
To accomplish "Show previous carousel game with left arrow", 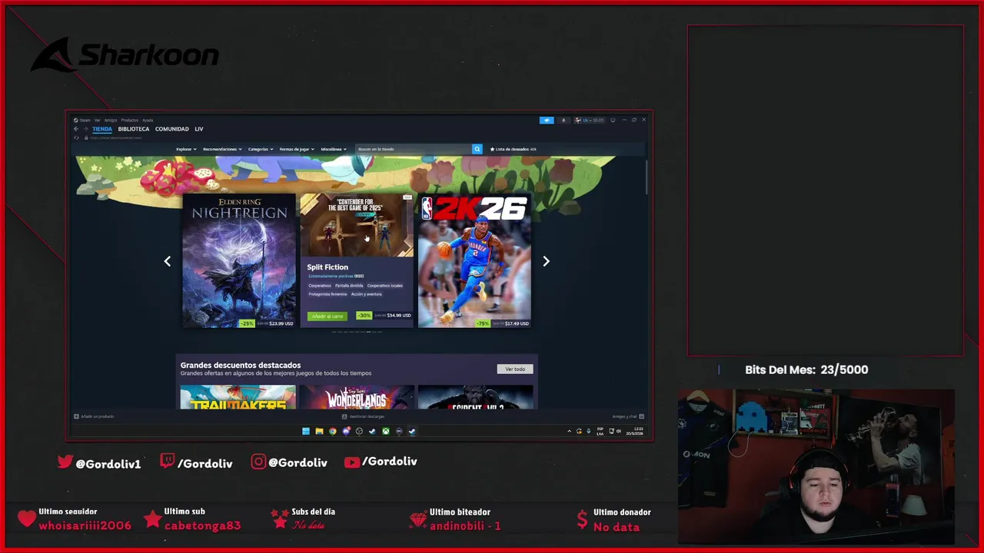I will 168,261.
